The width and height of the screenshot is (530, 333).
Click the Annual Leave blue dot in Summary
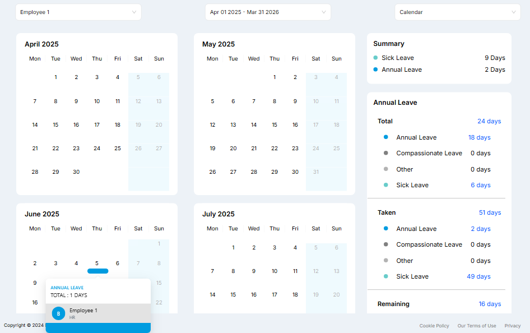375,70
